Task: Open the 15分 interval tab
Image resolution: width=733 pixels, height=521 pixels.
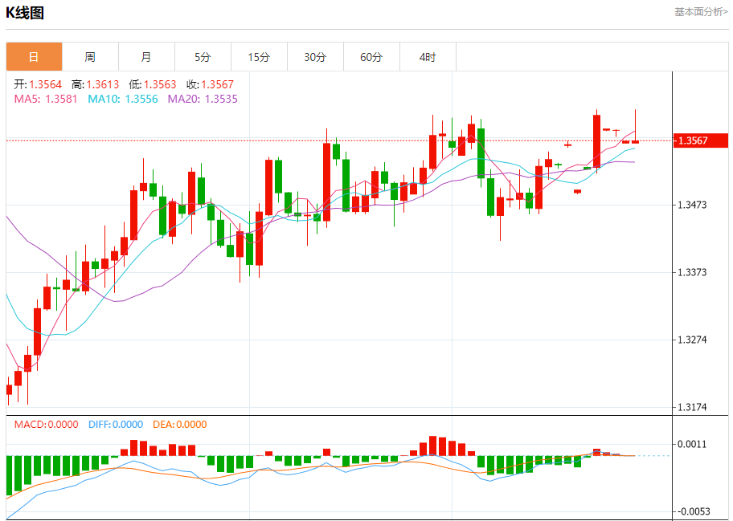Action: (259, 57)
